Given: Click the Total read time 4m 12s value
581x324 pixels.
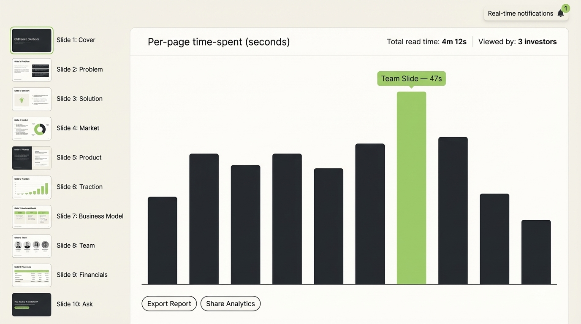Looking at the screenshot, I should (x=454, y=41).
